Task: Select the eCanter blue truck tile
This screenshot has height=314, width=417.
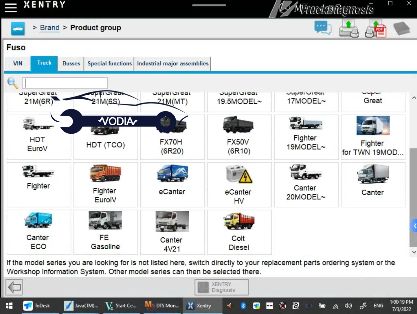Action: [172, 185]
